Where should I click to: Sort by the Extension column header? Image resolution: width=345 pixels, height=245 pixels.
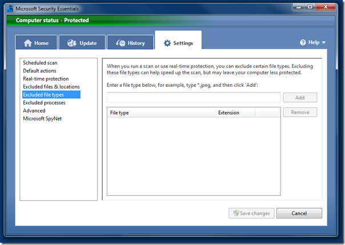tap(235, 113)
